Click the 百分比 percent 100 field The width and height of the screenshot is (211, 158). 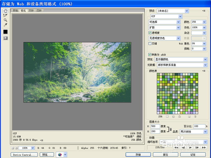199,126
